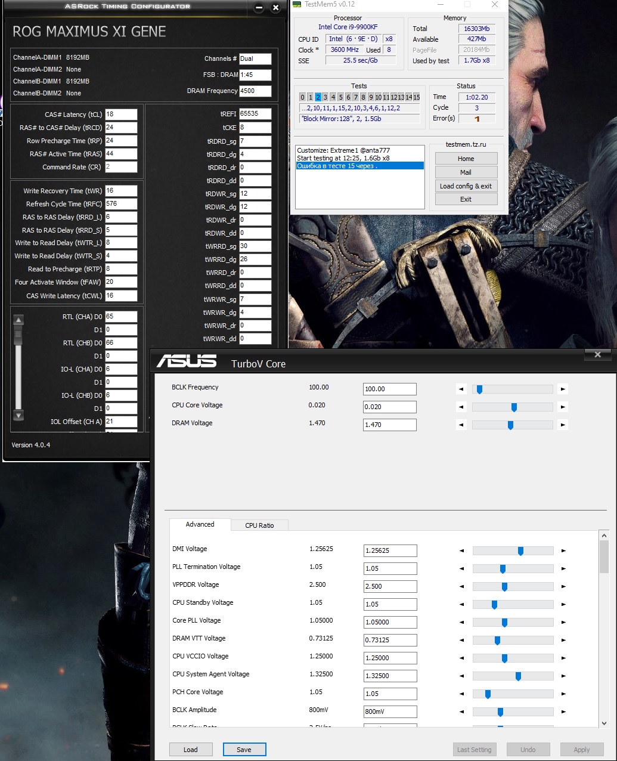The image size is (617, 761).
Task: Minimize the ASRock Timing Configurator window
Action: tap(258, 8)
